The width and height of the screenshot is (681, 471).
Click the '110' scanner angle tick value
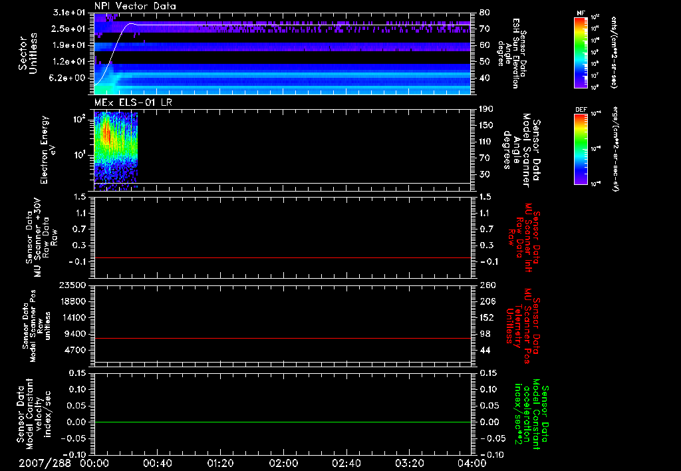pyautogui.click(x=486, y=142)
